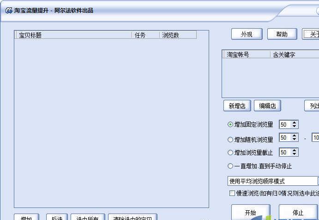
Task: Sort by 任务 column header
Action: [146, 35]
